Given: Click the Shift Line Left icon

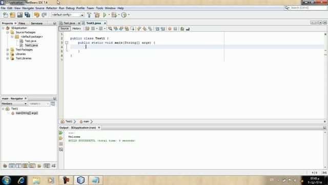Looking at the screenshot, I should [157, 29].
